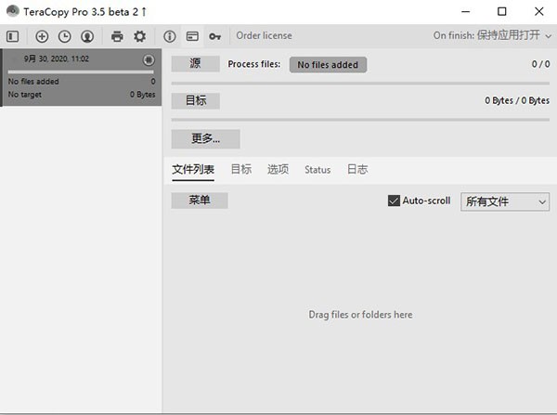Click the license key icon
Screen dimensions: 557x415
[x=214, y=36]
